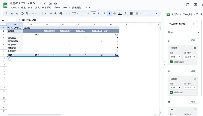The image size is (203, 116).
Task: Open comments panel icon
Action: [195, 5]
